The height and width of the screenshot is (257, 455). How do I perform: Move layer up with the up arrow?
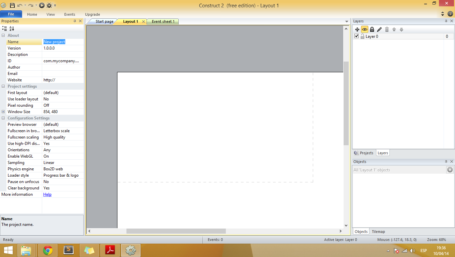point(394,29)
